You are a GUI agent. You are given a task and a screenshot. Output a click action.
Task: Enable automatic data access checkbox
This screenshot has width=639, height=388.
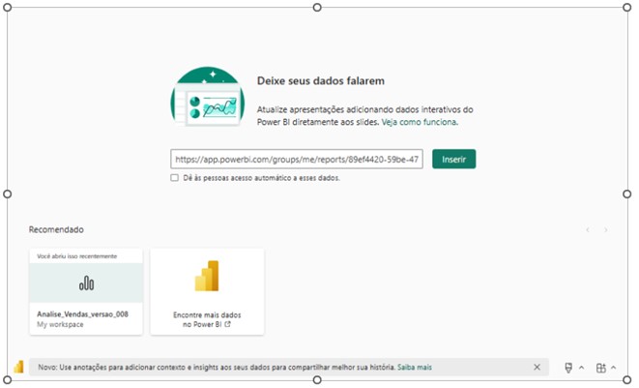174,178
